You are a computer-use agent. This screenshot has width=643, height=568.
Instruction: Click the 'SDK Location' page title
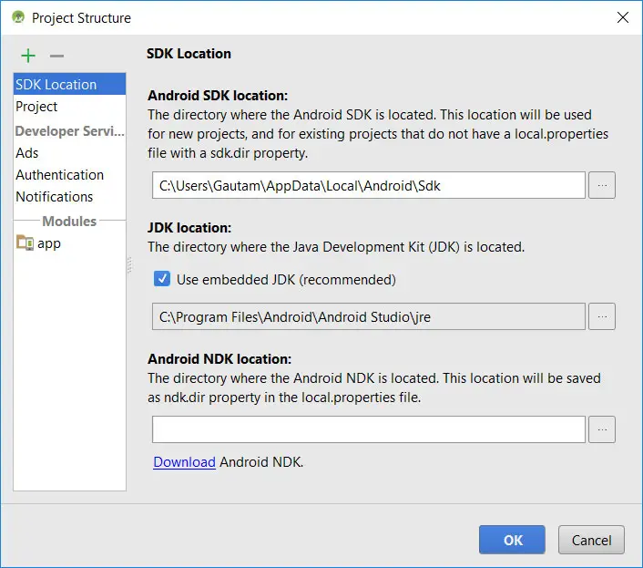[x=189, y=54]
